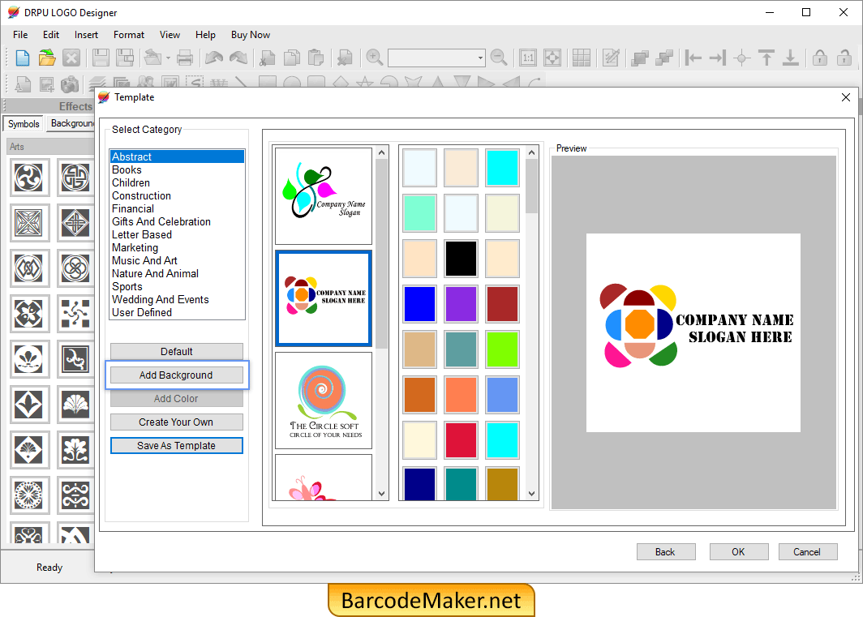Confirm with the OK button
863x617 pixels.
739,551
